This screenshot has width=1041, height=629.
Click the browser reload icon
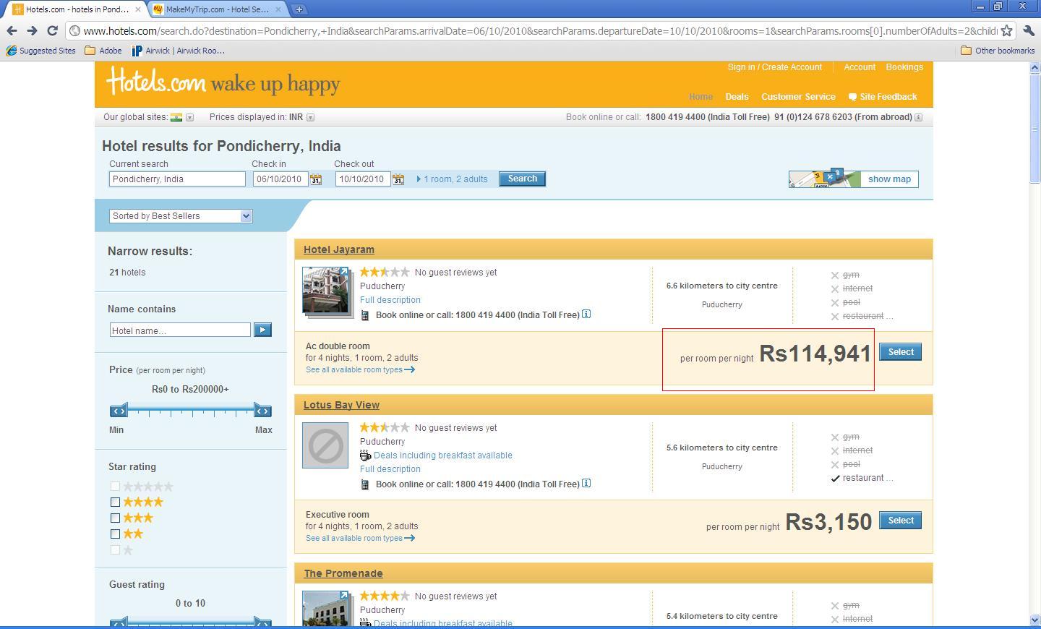click(52, 30)
